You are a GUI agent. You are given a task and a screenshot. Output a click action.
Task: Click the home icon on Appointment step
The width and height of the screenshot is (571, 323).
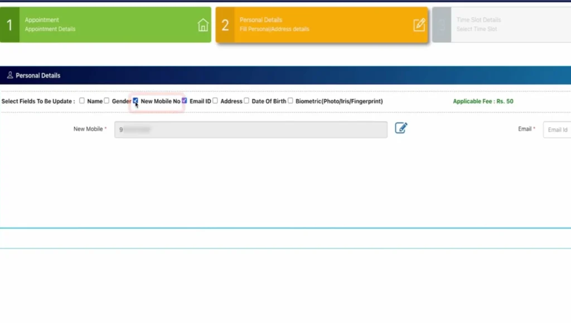tap(203, 25)
